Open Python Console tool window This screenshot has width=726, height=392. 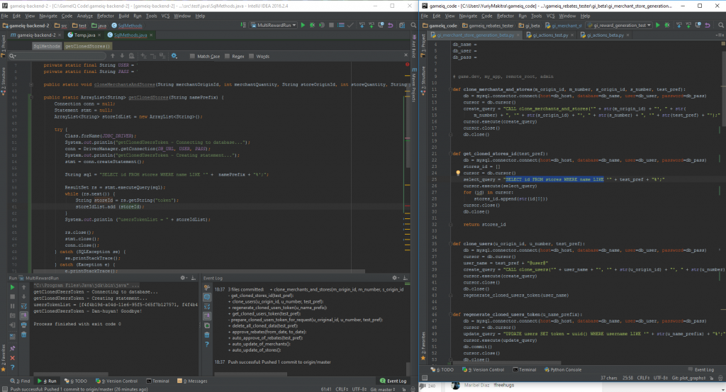tap(562, 370)
